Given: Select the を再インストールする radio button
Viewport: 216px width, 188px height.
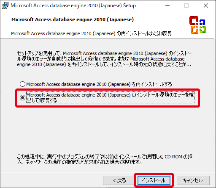Looking at the screenshot, I should click(x=22, y=84).
